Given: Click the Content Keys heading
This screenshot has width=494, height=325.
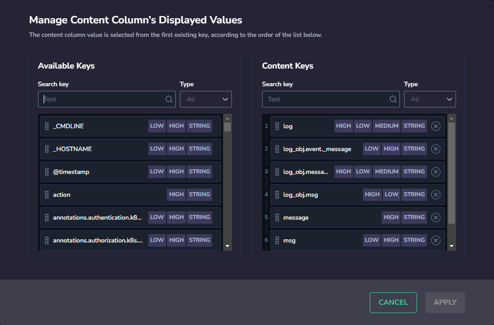Looking at the screenshot, I should (288, 66).
